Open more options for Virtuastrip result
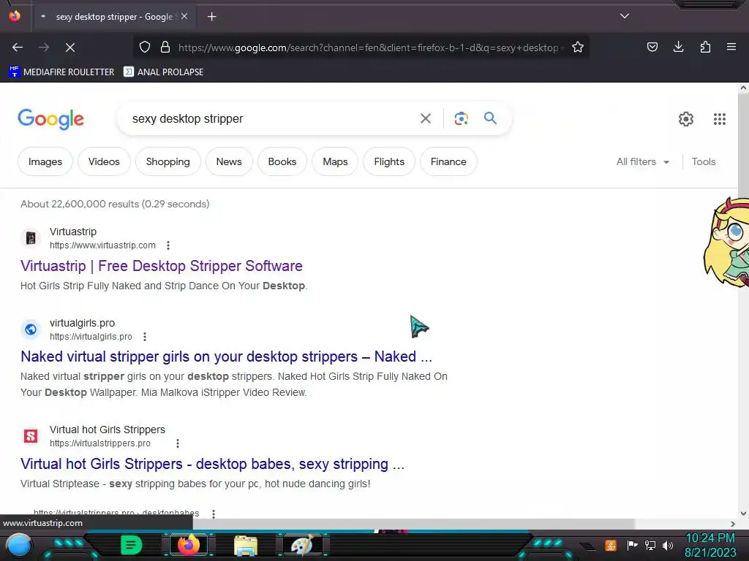 168,245
